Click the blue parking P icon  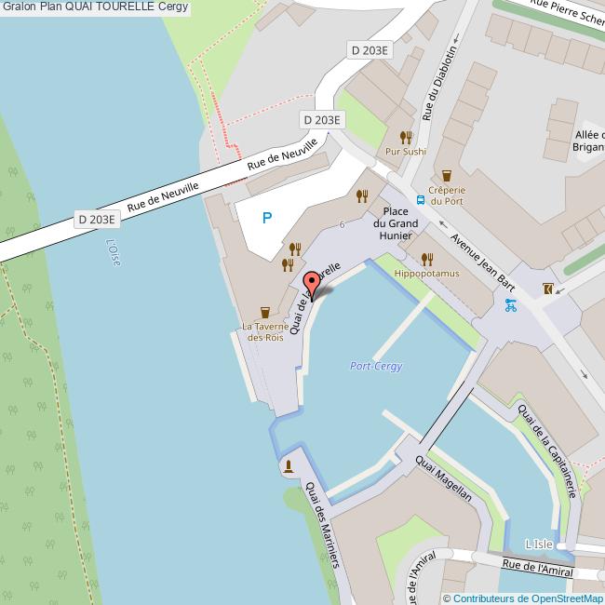(x=267, y=218)
